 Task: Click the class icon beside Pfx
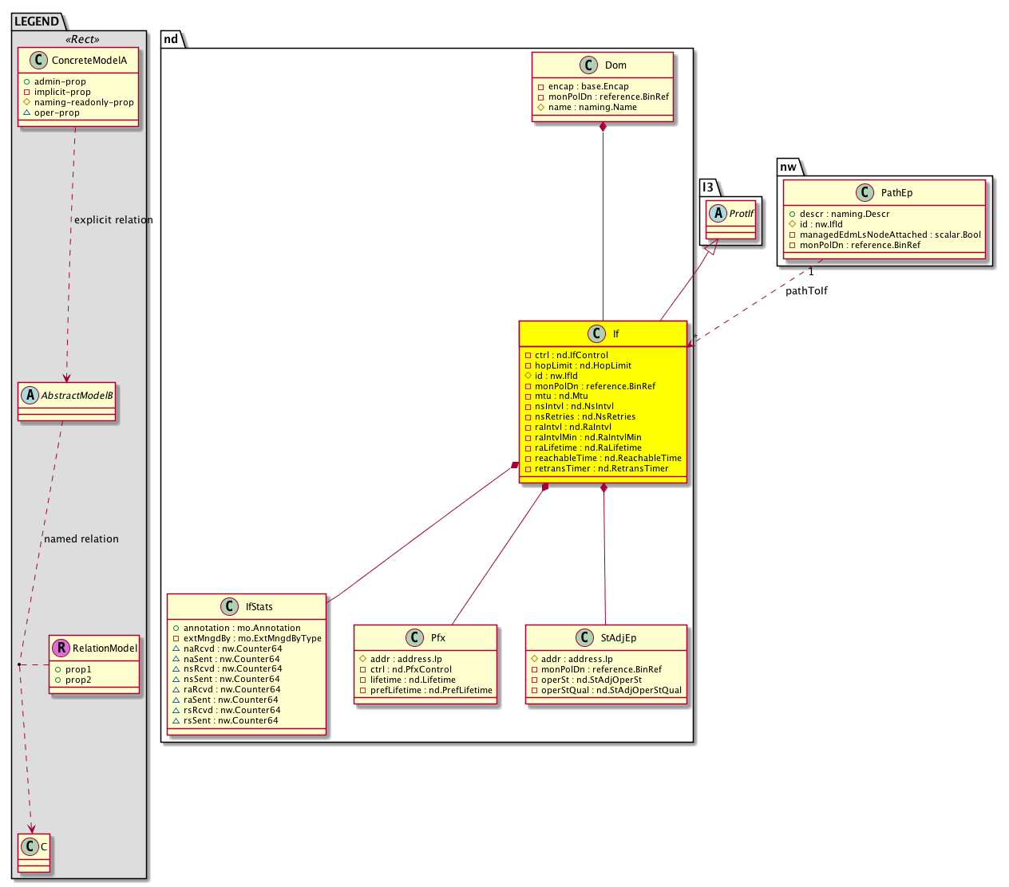(414, 637)
